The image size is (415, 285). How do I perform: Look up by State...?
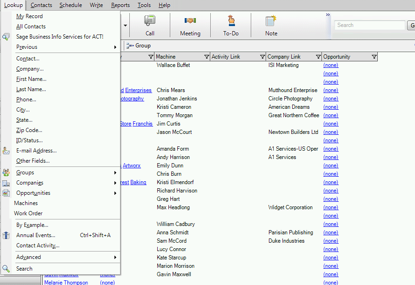[24, 120]
